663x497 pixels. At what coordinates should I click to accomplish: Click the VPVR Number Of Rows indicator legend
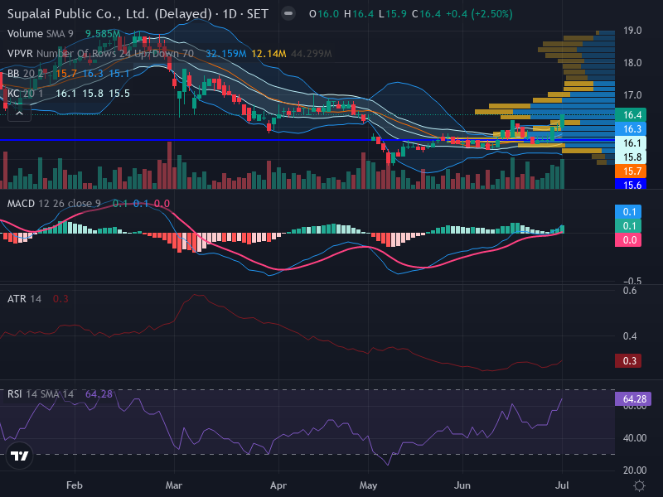[x=100, y=54]
